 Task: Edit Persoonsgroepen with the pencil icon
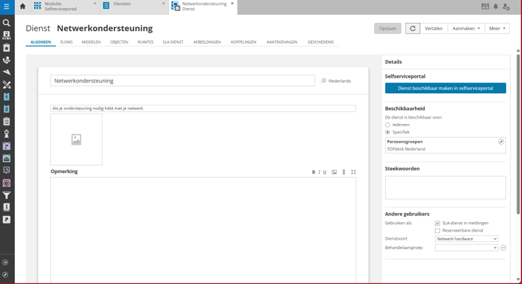[x=501, y=142]
